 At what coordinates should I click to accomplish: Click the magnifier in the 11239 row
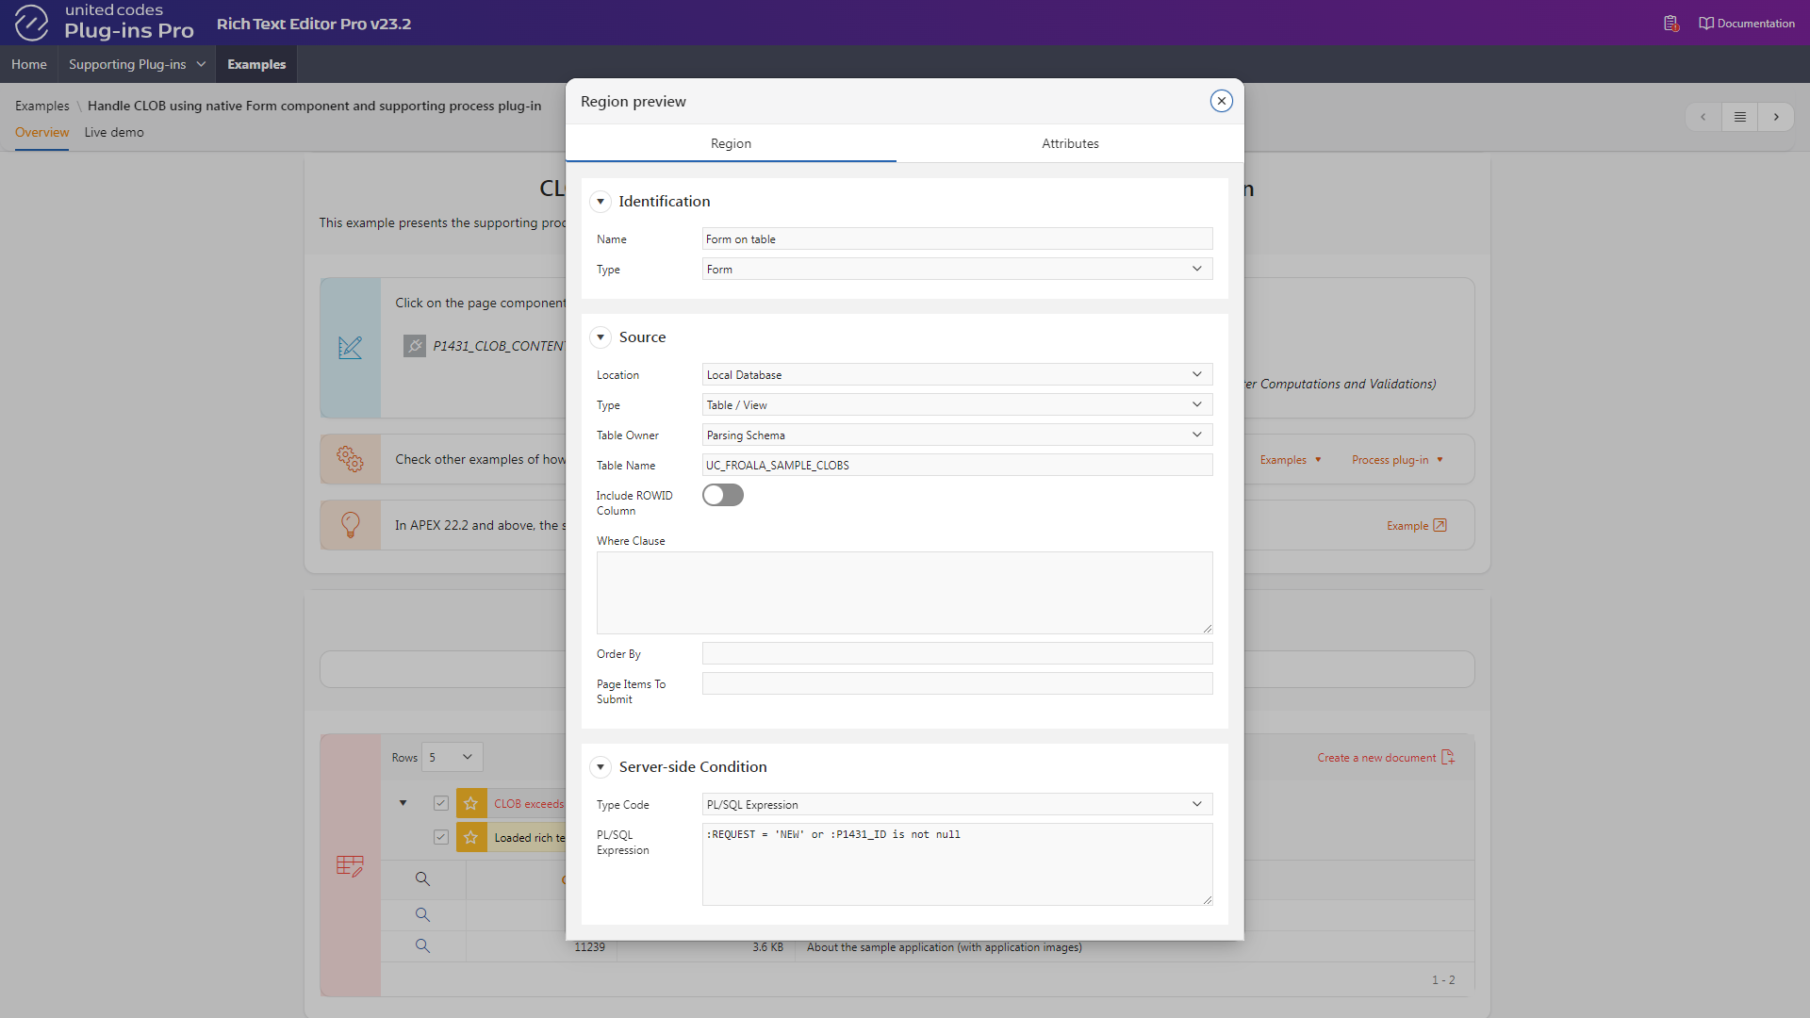(x=422, y=945)
